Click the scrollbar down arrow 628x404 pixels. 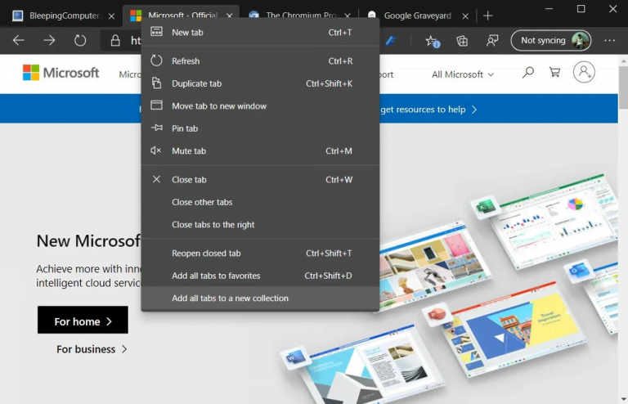(x=623, y=399)
